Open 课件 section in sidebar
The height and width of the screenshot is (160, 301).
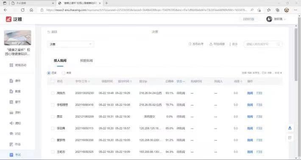coord(15,81)
